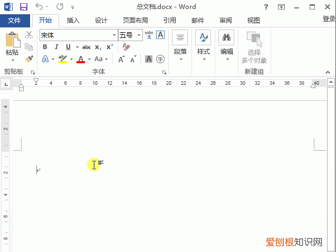Click the Character Border A icon
Image resolution: width=336 pixels, height=252 pixels.
point(160,35)
